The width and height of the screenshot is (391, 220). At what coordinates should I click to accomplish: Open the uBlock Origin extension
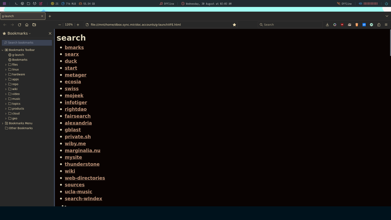point(342,25)
